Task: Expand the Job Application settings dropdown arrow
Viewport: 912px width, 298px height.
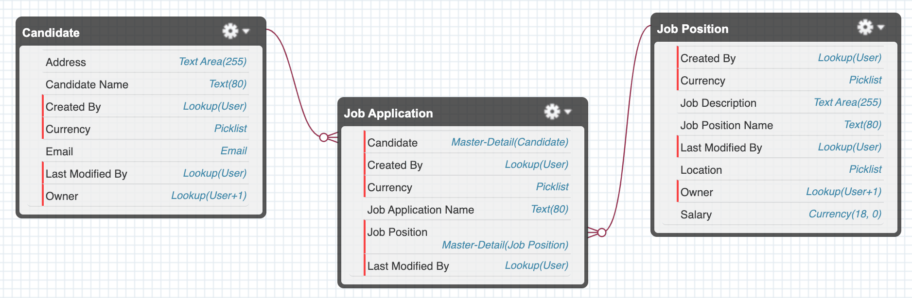Action: point(568,112)
